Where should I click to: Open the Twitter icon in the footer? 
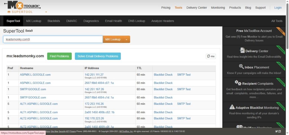pos(276,131)
